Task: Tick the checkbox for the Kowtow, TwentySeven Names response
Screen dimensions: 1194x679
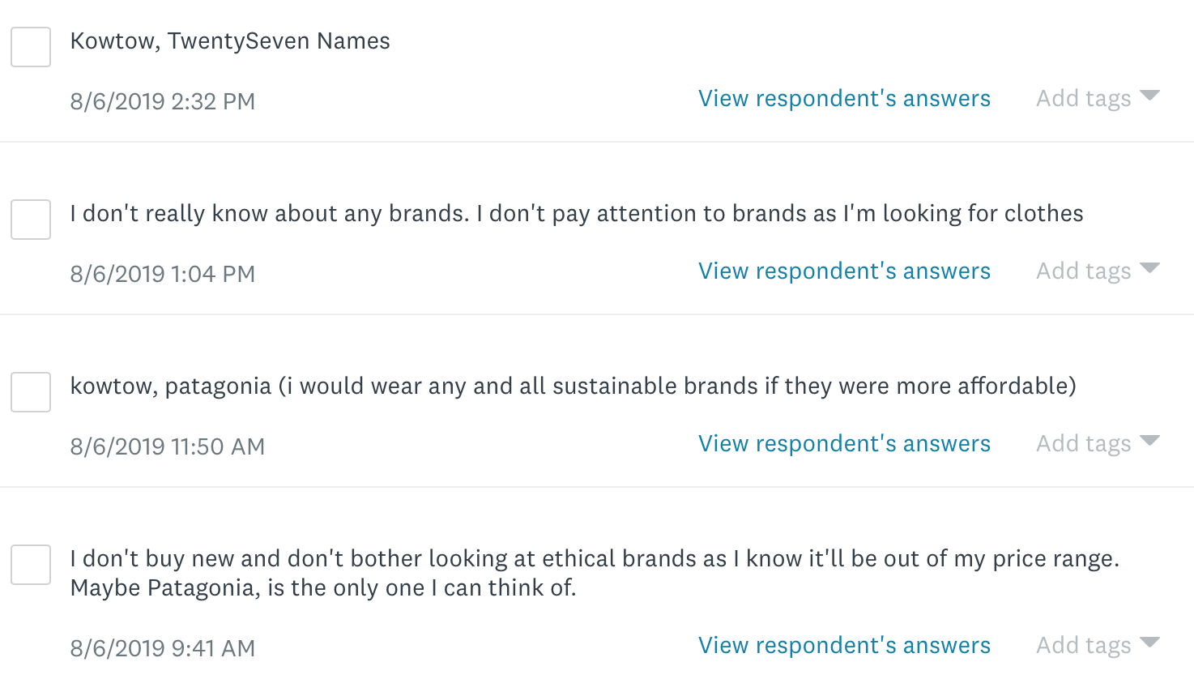Action: (31, 47)
